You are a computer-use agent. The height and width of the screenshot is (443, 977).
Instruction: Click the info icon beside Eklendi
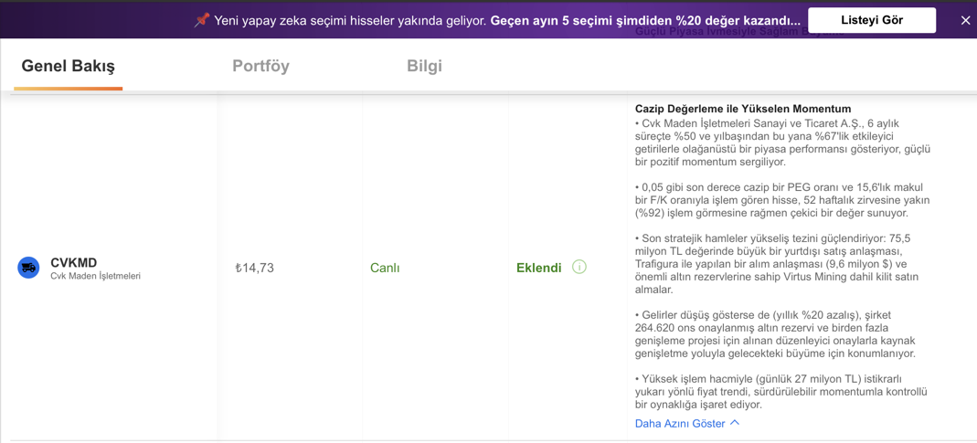click(x=579, y=268)
